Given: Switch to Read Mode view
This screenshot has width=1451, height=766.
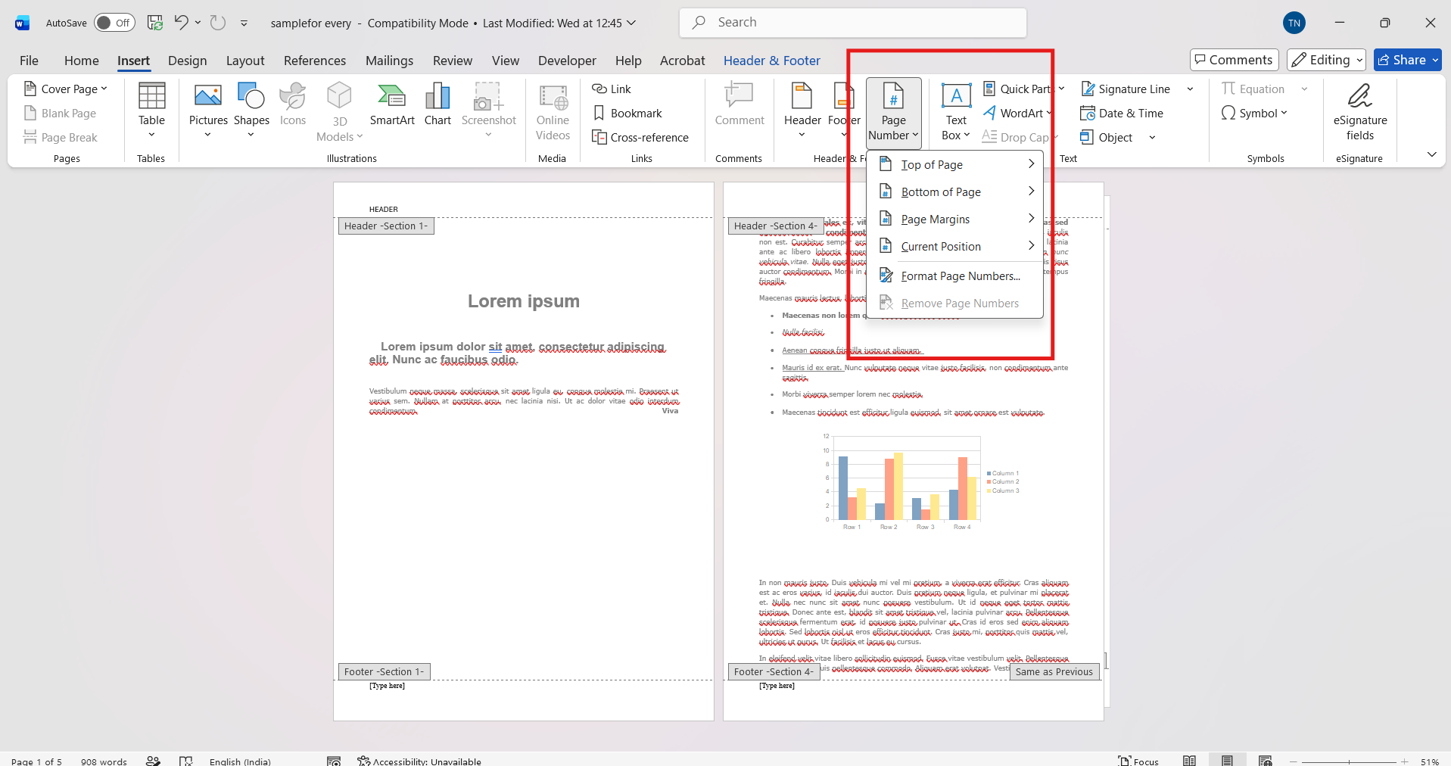Looking at the screenshot, I should (1190, 760).
